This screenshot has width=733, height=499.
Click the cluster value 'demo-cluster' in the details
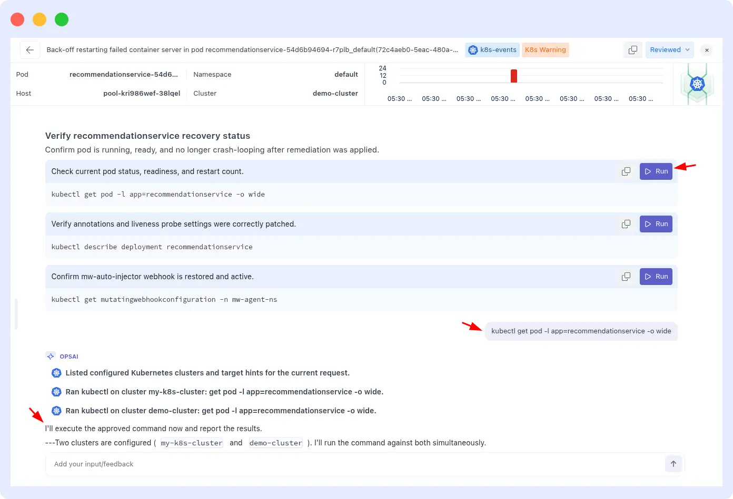pyautogui.click(x=335, y=94)
